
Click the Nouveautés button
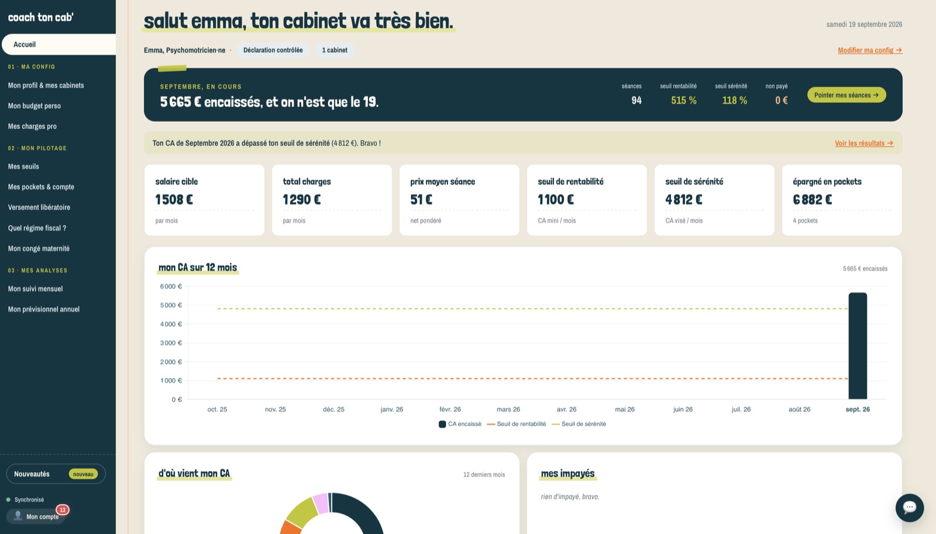coord(56,474)
